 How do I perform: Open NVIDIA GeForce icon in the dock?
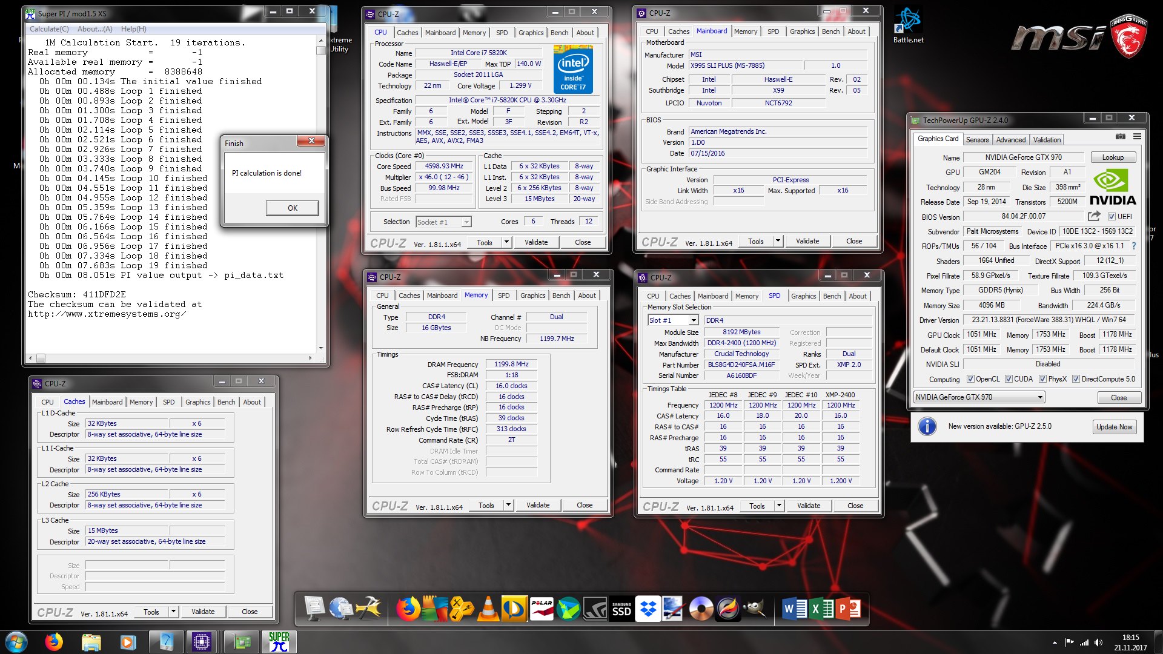595,609
